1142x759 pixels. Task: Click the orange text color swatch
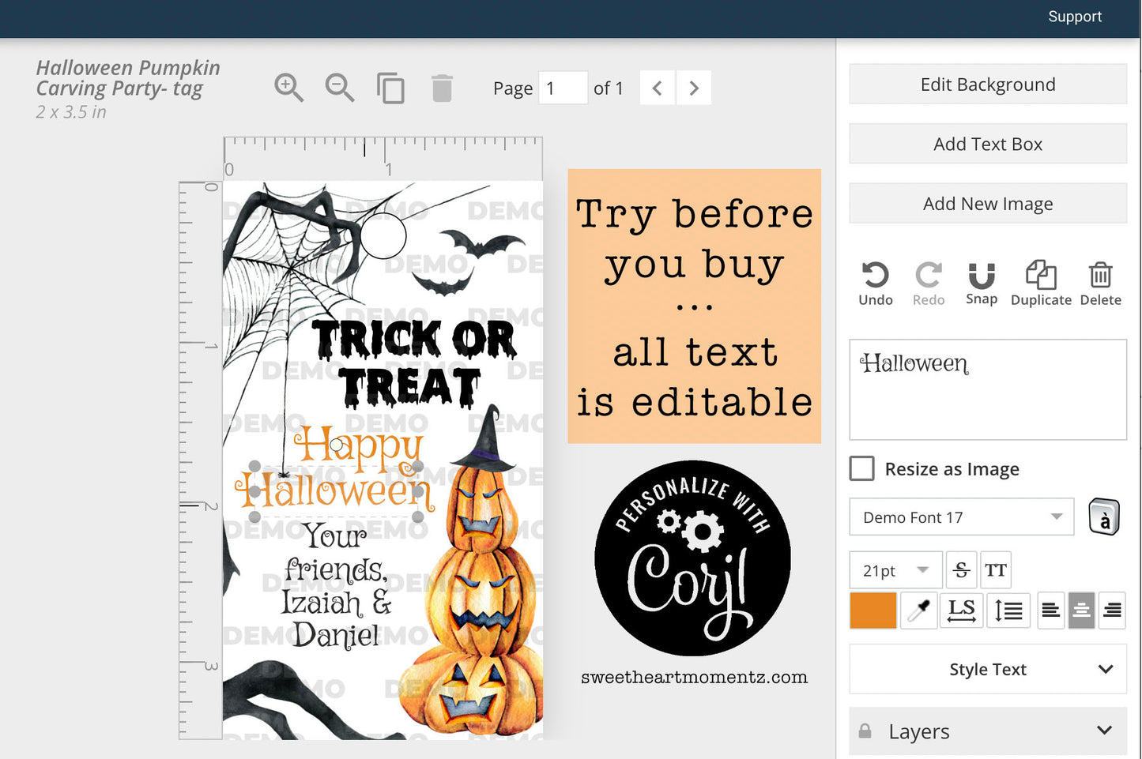tap(873, 611)
